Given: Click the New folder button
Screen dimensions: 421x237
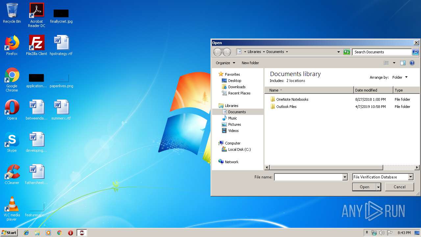Looking at the screenshot, I should (250, 63).
